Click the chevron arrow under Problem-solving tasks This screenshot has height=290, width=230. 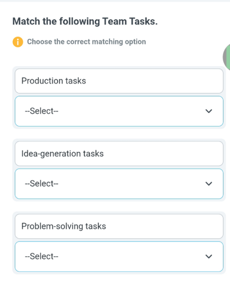coord(209,256)
